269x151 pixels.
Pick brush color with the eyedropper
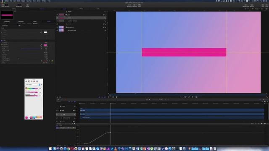click(x=41, y=45)
